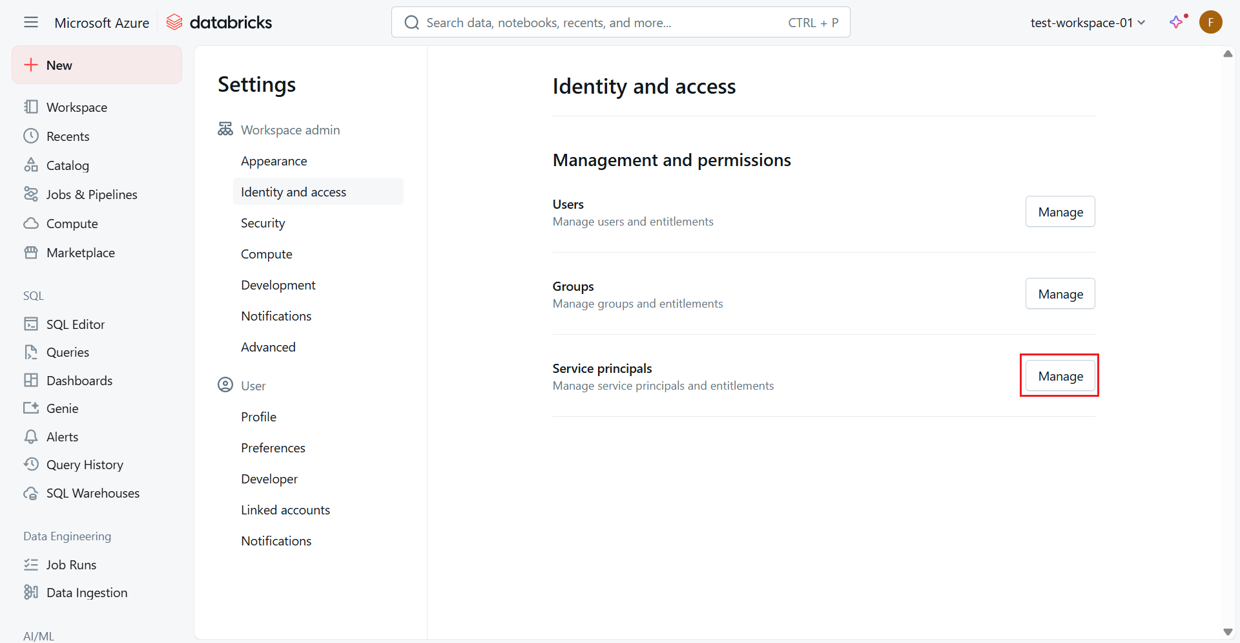Click the 'Management and permissions' heading
Screen dimensions: 1240x643
coord(672,160)
